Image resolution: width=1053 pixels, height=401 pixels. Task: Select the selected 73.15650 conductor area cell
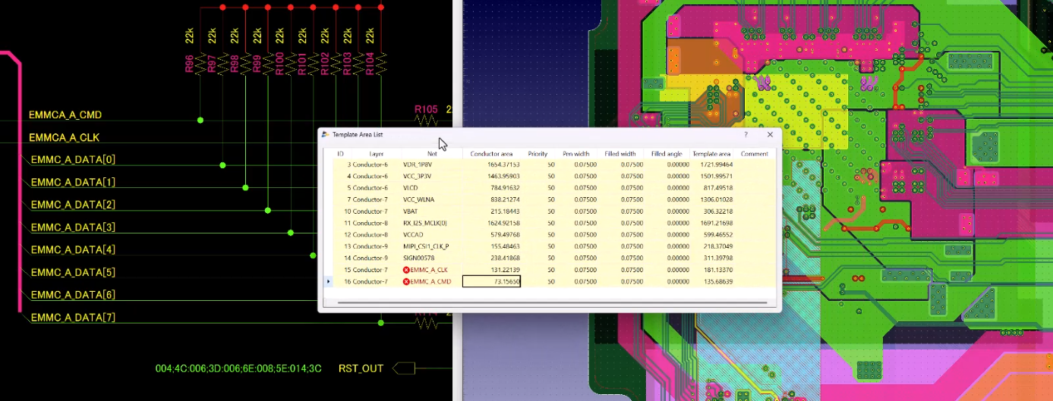[491, 281]
